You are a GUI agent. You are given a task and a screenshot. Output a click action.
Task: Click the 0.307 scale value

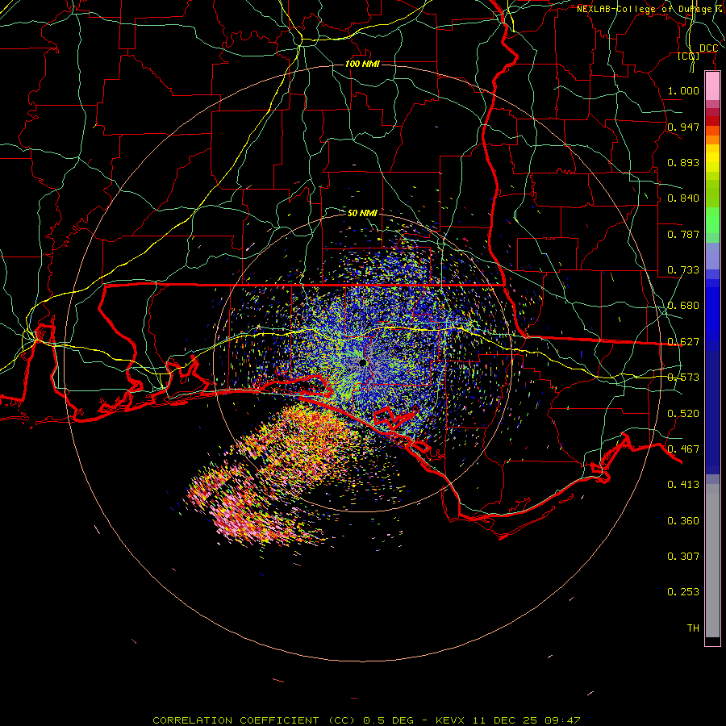point(683,557)
